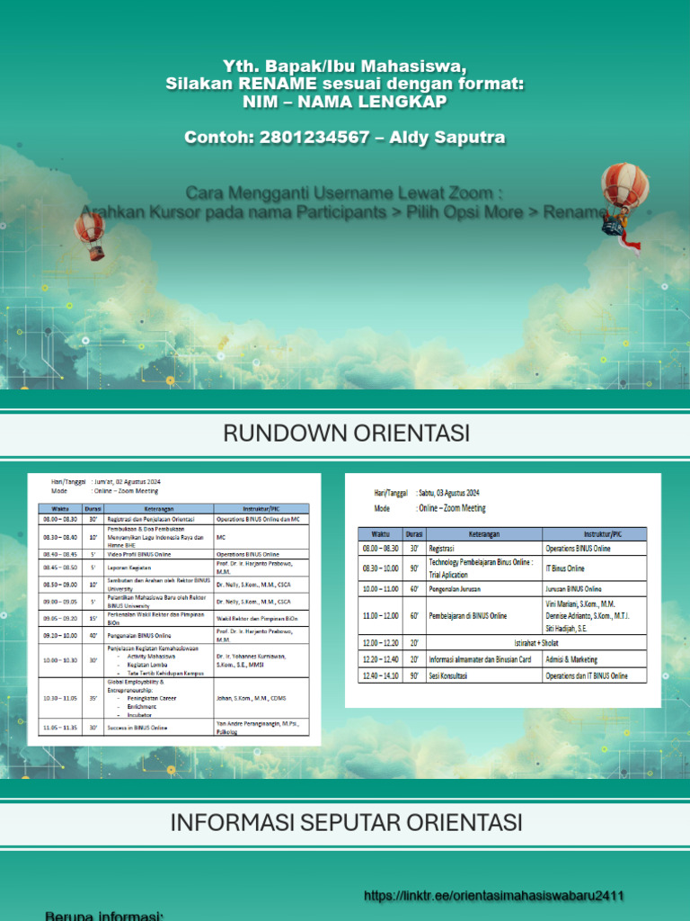
Task: Click 'Silakan RENAME sesuai dengan format:' text
Action: (344, 84)
